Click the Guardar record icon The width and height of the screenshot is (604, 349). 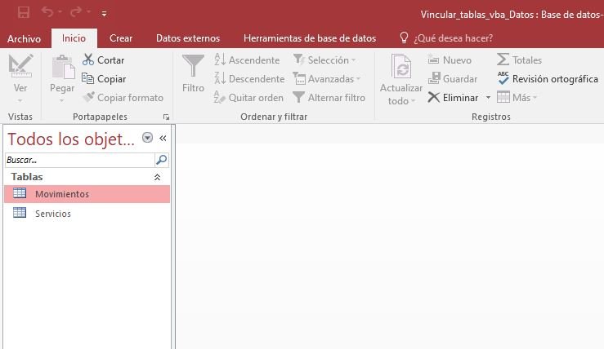434,78
